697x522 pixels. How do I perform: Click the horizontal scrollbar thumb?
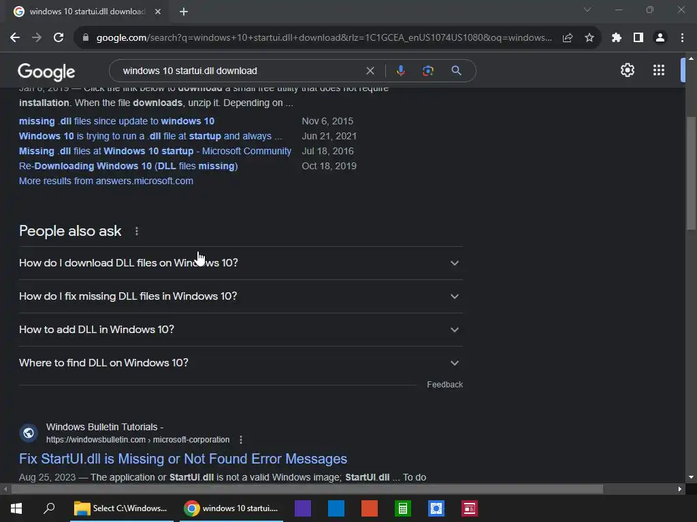point(307,489)
